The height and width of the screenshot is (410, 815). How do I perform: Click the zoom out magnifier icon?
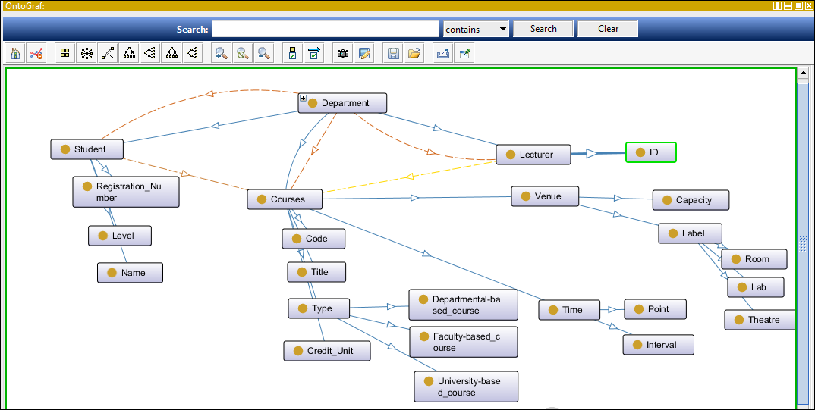point(264,53)
